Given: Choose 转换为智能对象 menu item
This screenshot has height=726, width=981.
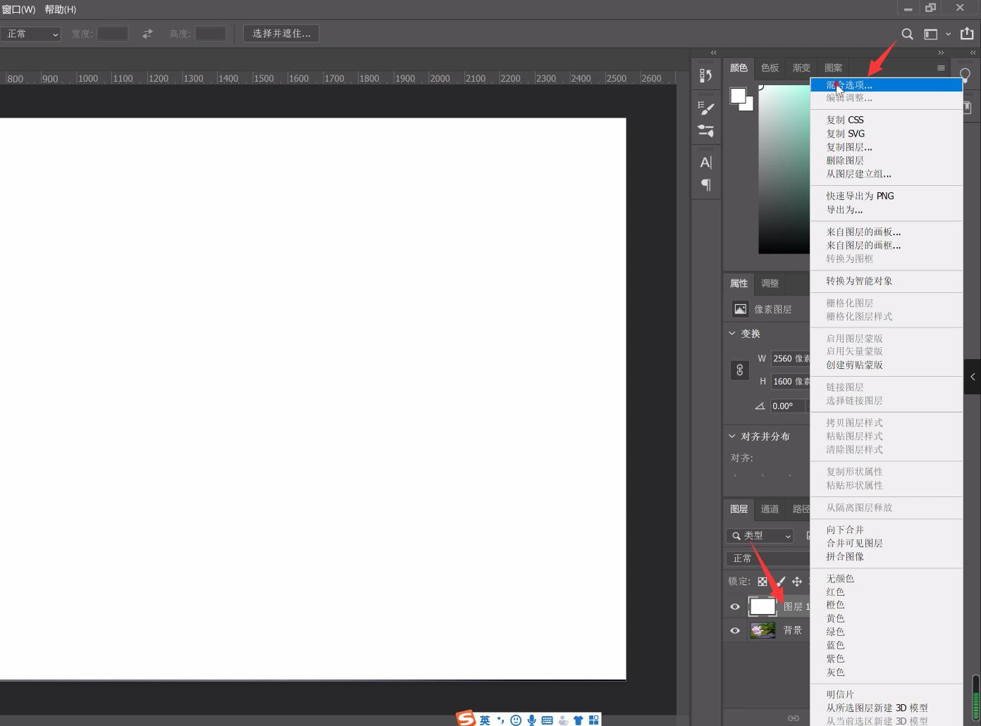Looking at the screenshot, I should point(887,281).
